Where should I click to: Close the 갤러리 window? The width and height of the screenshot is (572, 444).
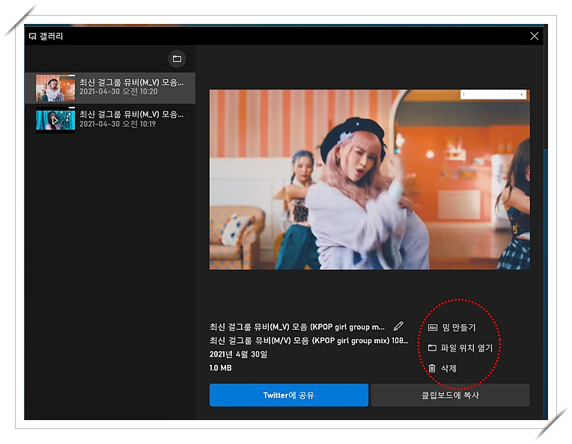click(x=534, y=36)
